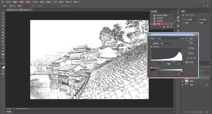Viewport: 212px width, 114px height.
Task: Open Options button in Levels dialog
Action: 191,53
